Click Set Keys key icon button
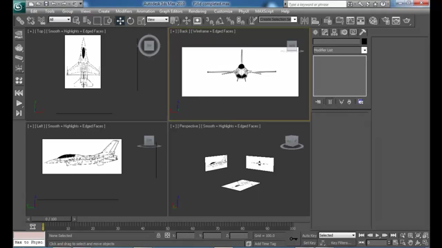Viewport: 442px width, 248px height. [294, 239]
